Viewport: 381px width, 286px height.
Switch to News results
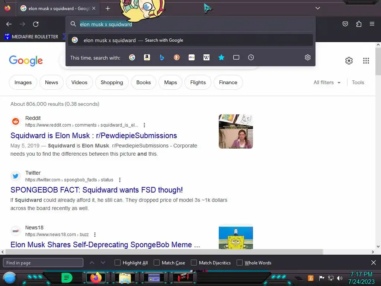(x=51, y=82)
